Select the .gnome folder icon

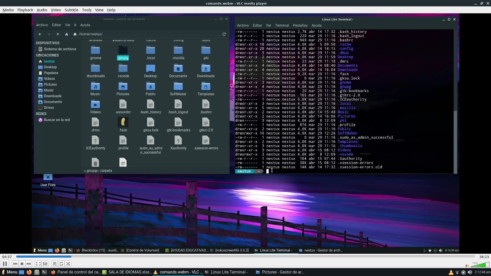pos(96,53)
